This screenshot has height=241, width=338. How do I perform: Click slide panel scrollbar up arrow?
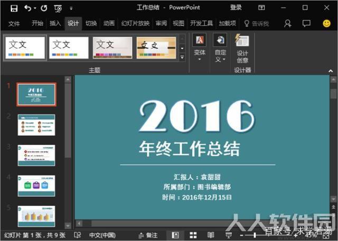[x=68, y=79]
